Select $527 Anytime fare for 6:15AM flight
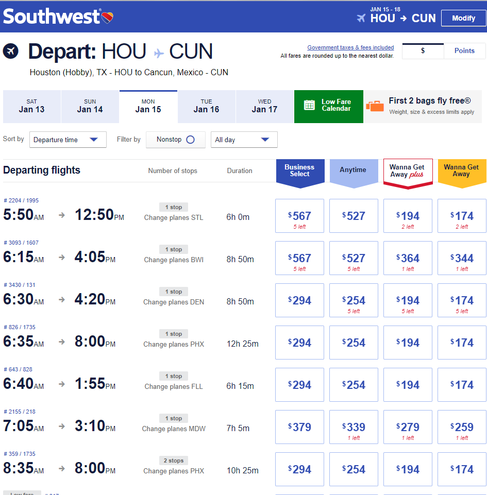The width and height of the screenshot is (487, 495). pyautogui.click(x=354, y=258)
